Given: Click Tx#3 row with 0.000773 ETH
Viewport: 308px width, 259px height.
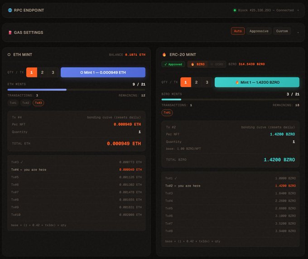Looking at the screenshot, I should (77, 162).
